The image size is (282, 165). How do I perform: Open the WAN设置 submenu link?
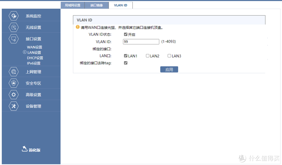[34, 47]
